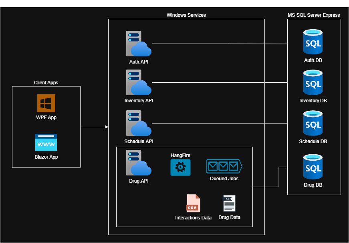Select the Blazor App browser icon
This screenshot has height=243, width=349.
click(x=46, y=143)
